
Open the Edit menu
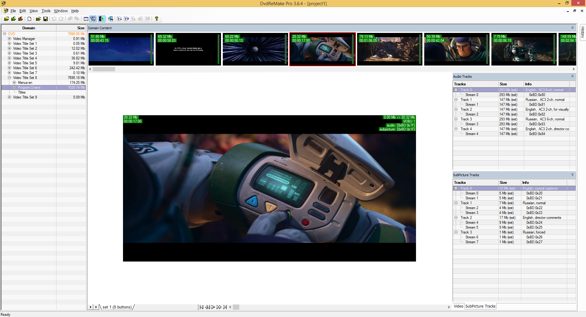click(23, 11)
